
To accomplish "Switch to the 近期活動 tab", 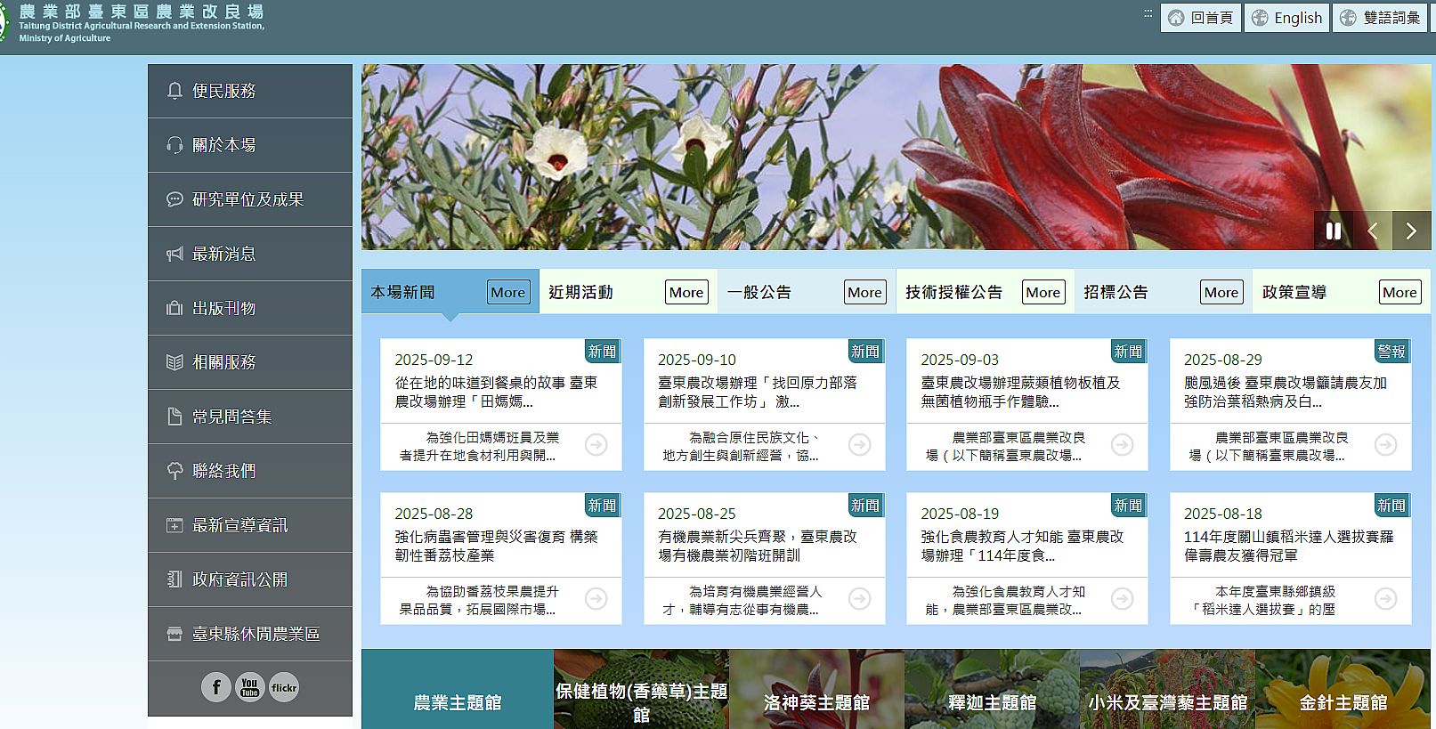I will [581, 292].
